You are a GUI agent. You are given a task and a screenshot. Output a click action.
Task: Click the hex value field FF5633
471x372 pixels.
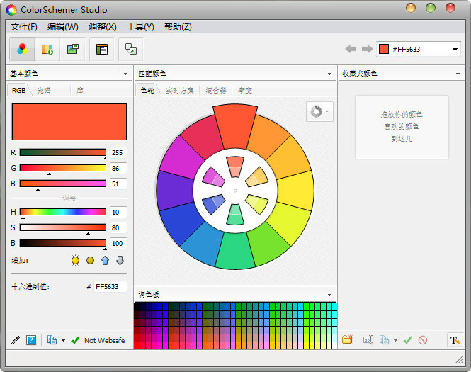[110, 287]
